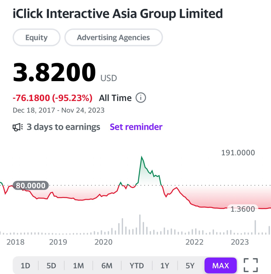This screenshot has height=274, width=271.
Task: Switch chart to 1M range
Action: click(78, 266)
